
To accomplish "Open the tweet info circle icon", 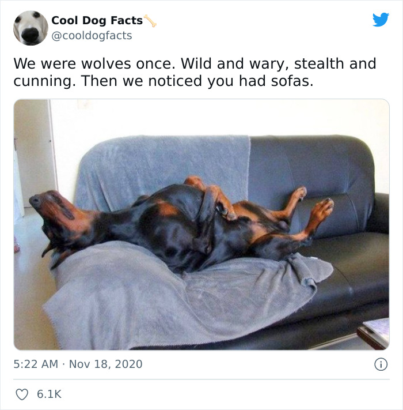I will point(381,364).
